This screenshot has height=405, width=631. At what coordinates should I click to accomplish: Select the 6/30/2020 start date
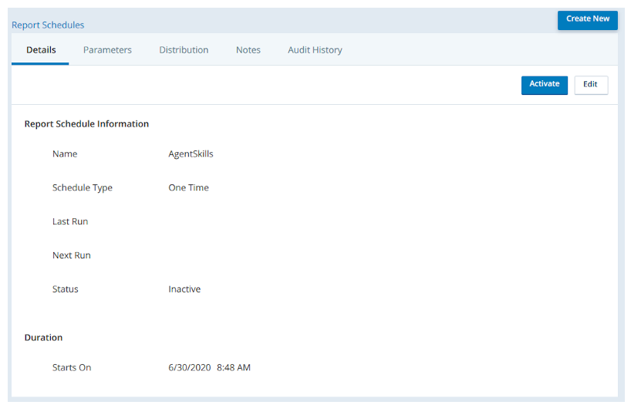pyautogui.click(x=190, y=367)
